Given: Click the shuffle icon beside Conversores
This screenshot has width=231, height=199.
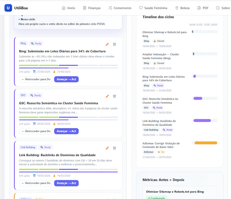Looking at the screenshot, I should click(x=110, y=8).
